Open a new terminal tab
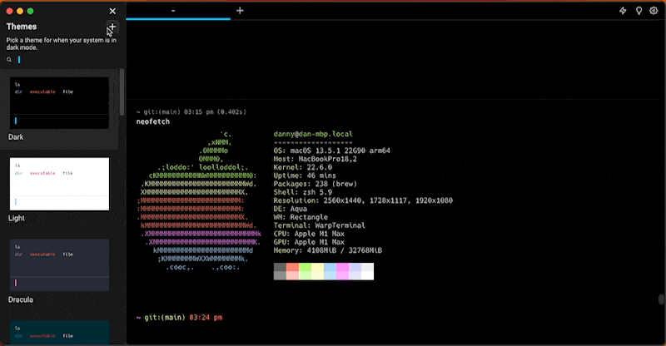 (x=240, y=11)
